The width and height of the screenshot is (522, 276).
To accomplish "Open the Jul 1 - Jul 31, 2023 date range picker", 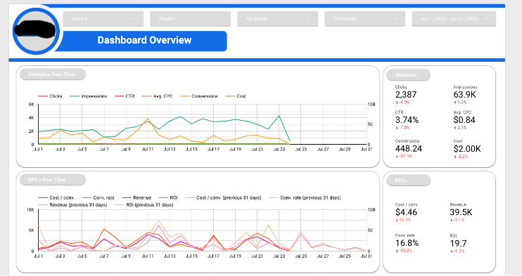I will (x=454, y=19).
